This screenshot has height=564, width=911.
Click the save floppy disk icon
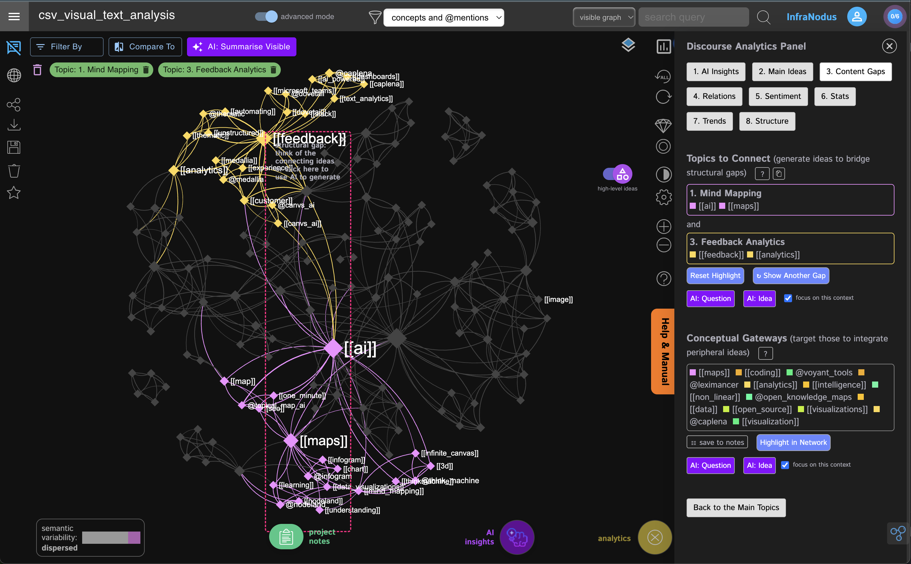tap(14, 147)
